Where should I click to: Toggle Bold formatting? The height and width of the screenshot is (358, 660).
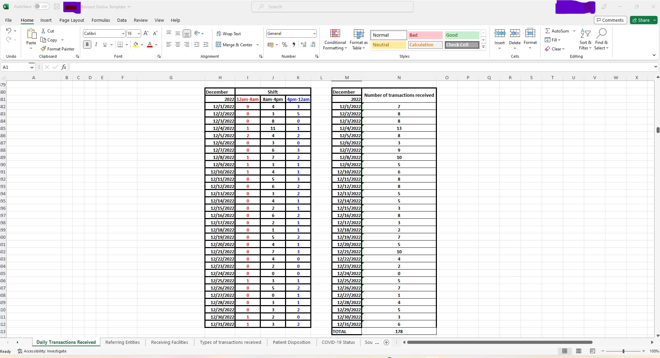[x=87, y=45]
